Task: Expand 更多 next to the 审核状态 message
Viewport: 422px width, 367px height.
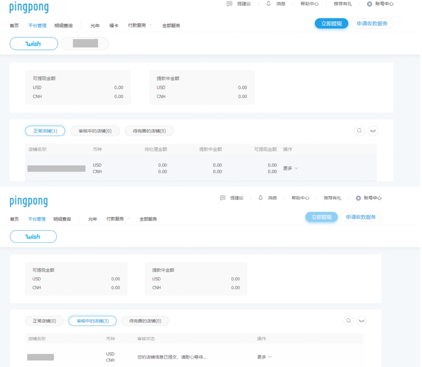Action: pos(264,357)
